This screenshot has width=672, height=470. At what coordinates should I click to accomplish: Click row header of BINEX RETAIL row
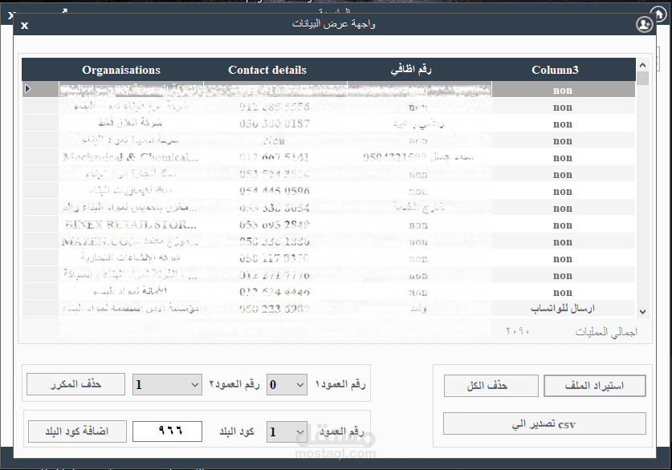pos(40,225)
